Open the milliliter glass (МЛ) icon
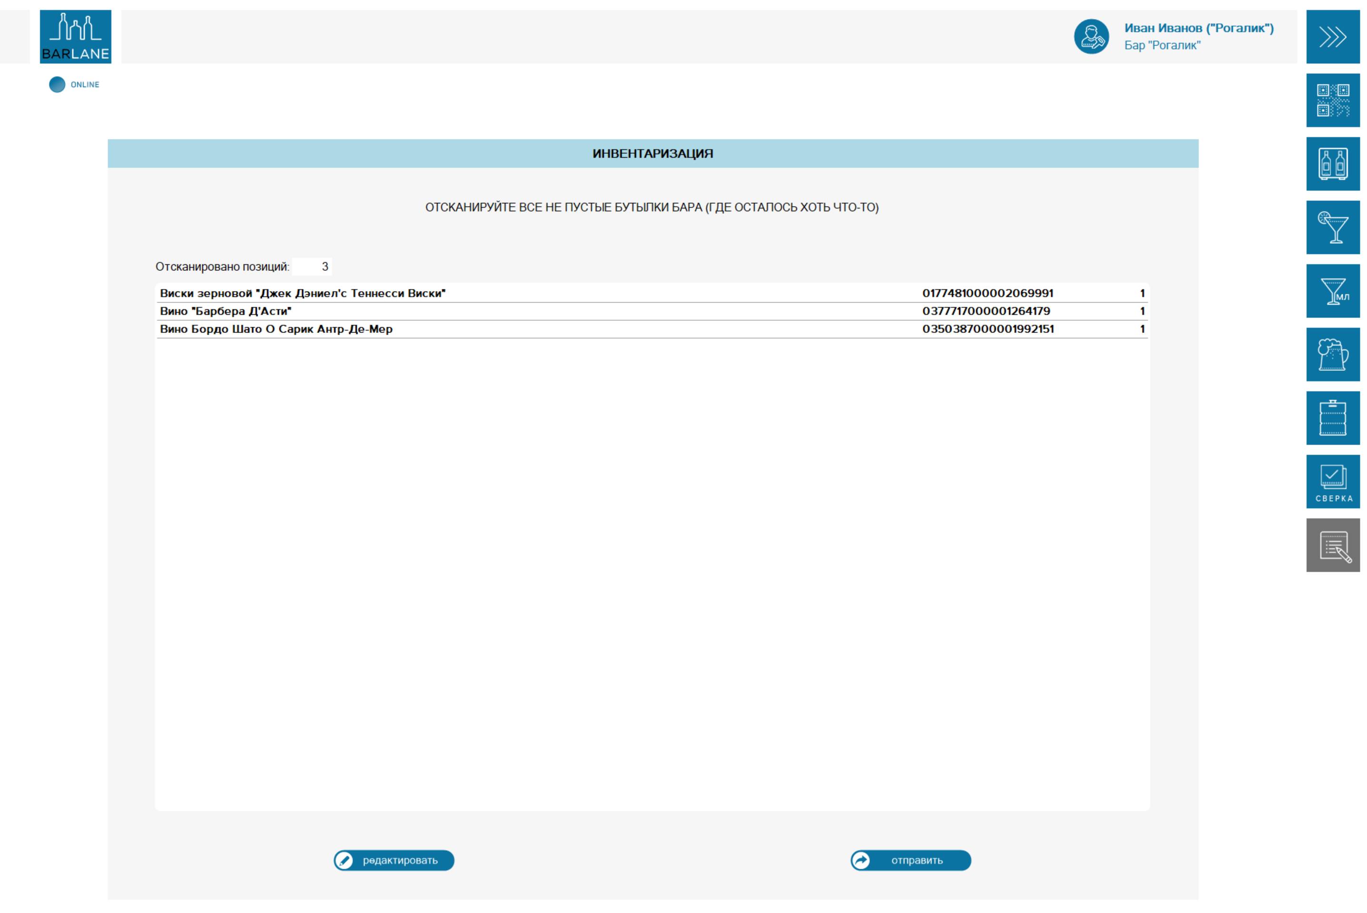The width and height of the screenshot is (1367, 913). [1332, 290]
